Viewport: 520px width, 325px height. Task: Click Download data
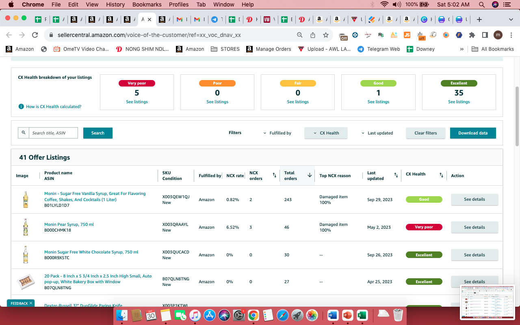click(473, 133)
